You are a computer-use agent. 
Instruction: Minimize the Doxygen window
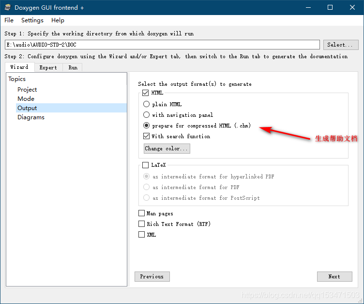308,7
